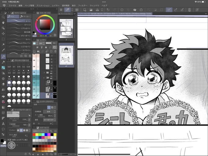Toggle visibility eye of expanded folder layer

(x=34, y=77)
